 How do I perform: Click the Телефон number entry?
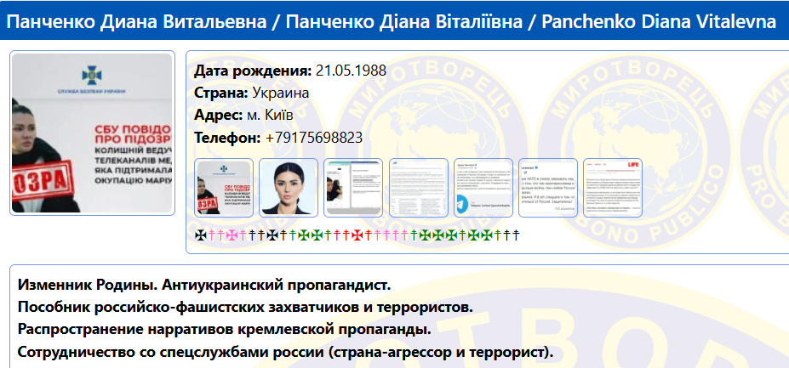click(x=313, y=137)
